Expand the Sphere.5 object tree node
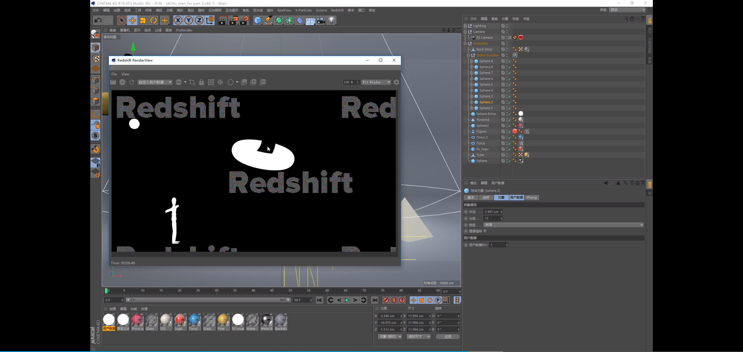 click(x=471, y=84)
